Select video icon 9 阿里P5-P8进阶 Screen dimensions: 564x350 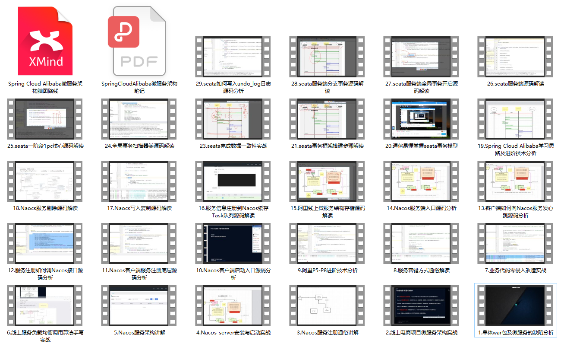[x=328, y=243]
